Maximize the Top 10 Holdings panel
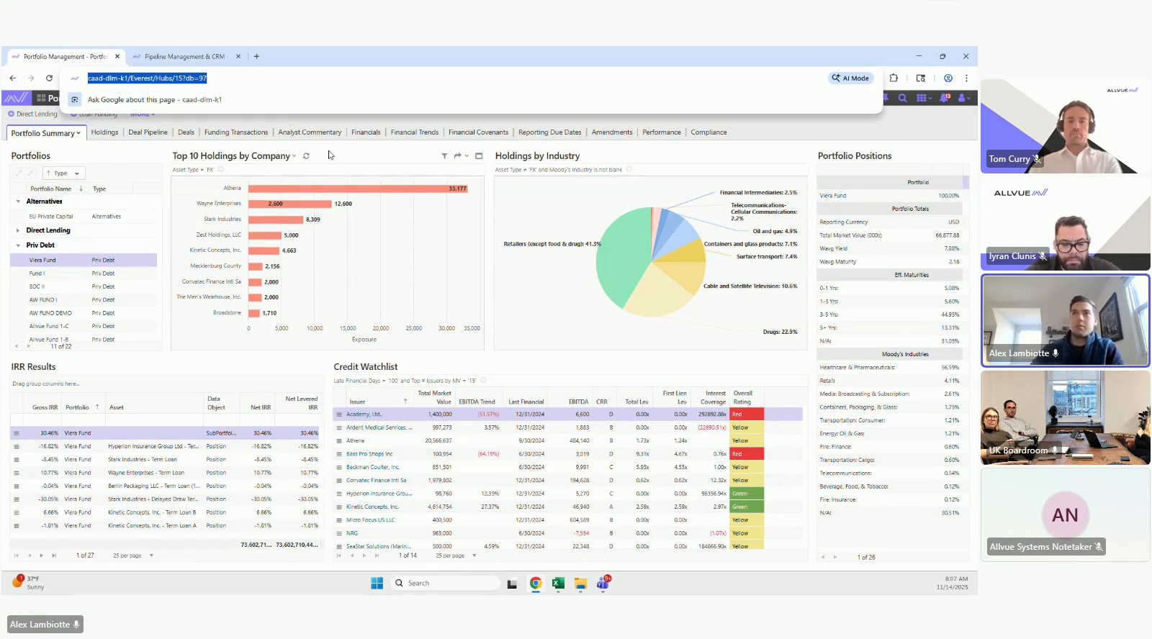Image resolution: width=1152 pixels, height=639 pixels. (x=479, y=156)
